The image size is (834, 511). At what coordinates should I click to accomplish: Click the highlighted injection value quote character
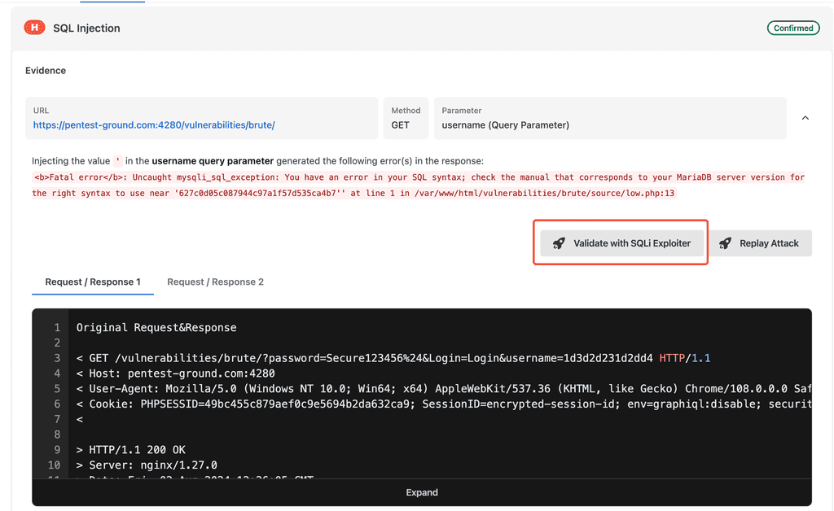click(x=116, y=160)
